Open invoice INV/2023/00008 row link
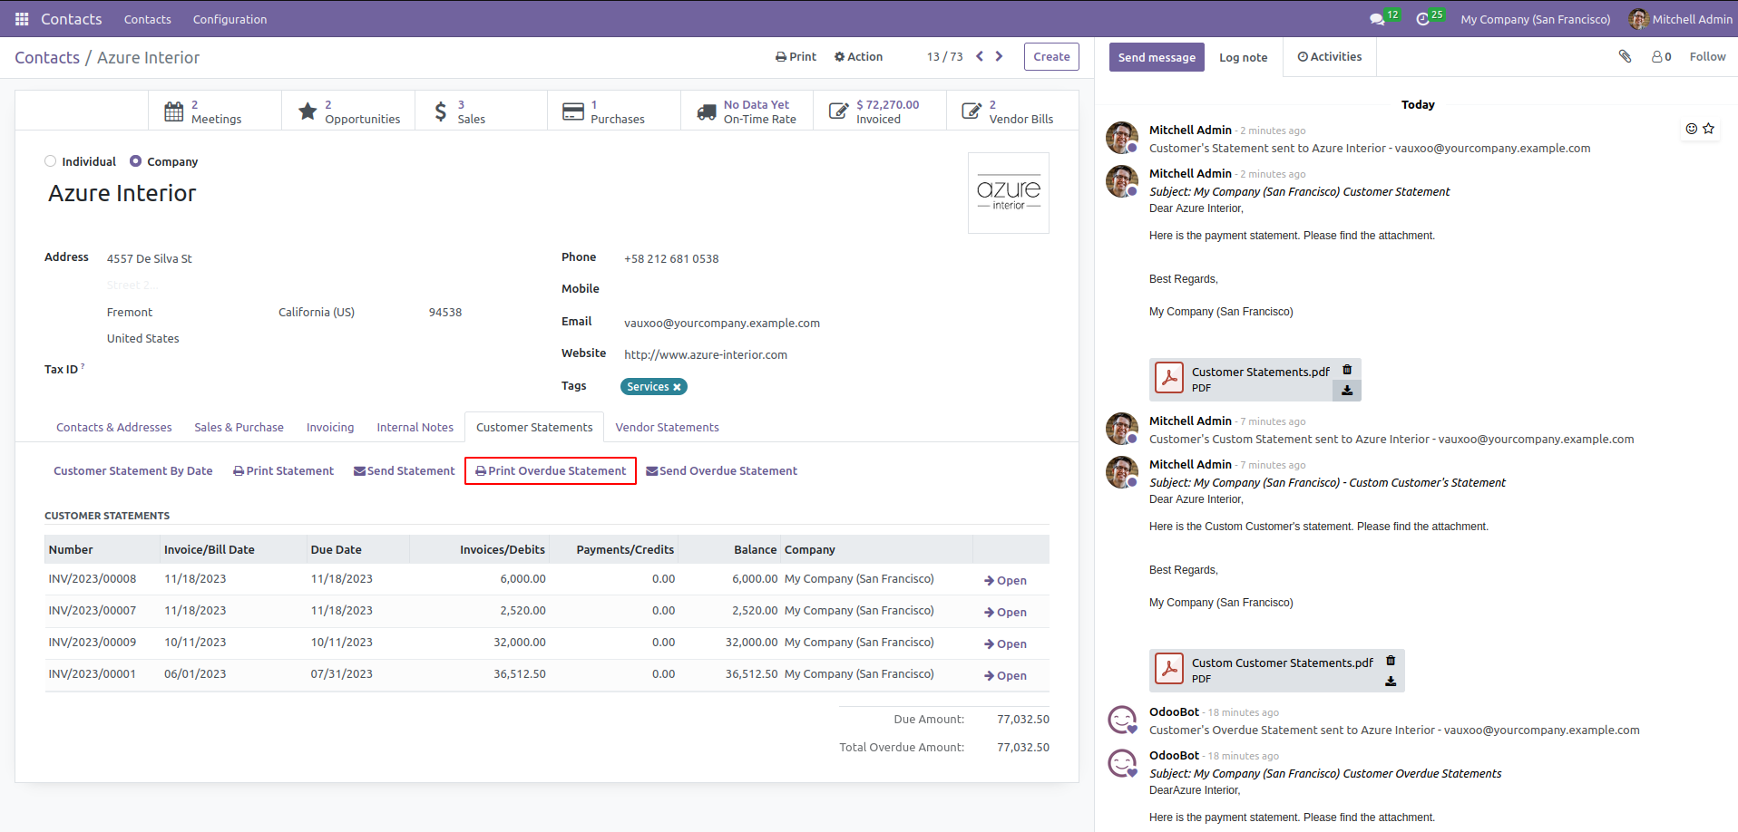 click(x=1005, y=580)
